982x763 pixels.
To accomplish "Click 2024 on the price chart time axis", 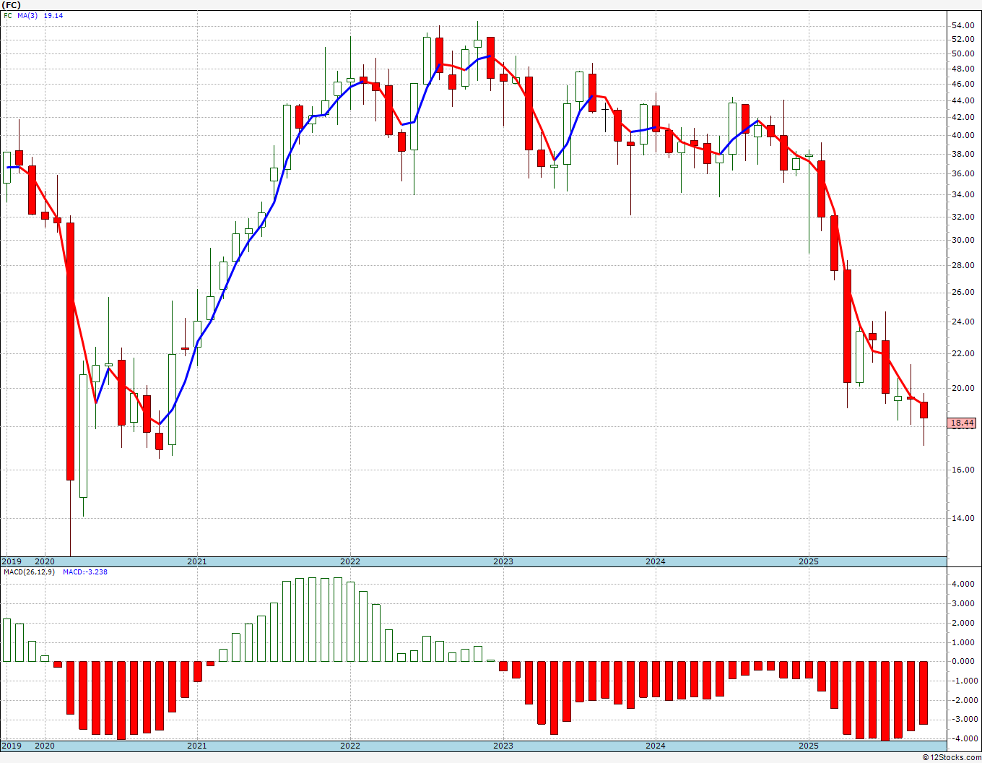I will click(656, 561).
